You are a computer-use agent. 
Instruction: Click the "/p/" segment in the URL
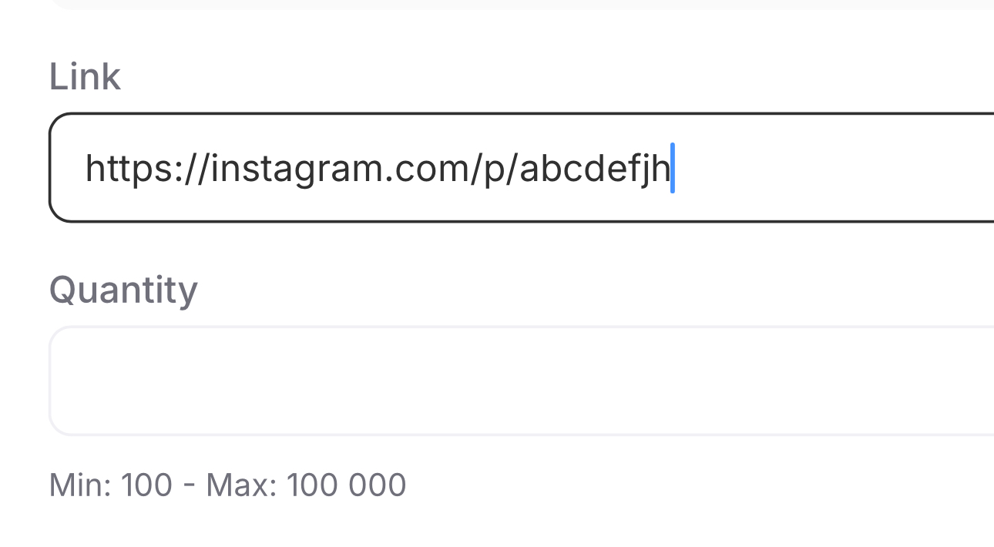[495, 168]
